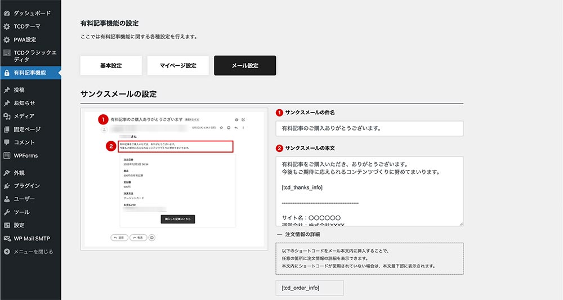Click the TCDクラシックエディタ keyboard icon
Viewport: 563px width, 300px height.
click(6, 53)
